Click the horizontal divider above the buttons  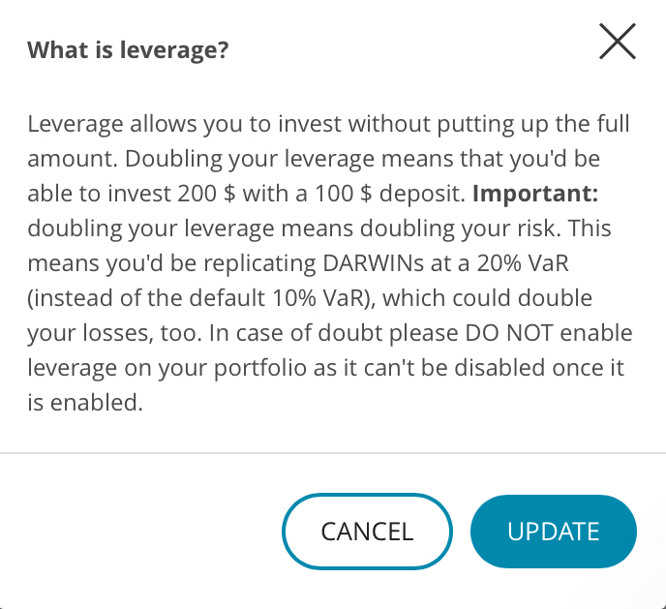click(x=333, y=453)
